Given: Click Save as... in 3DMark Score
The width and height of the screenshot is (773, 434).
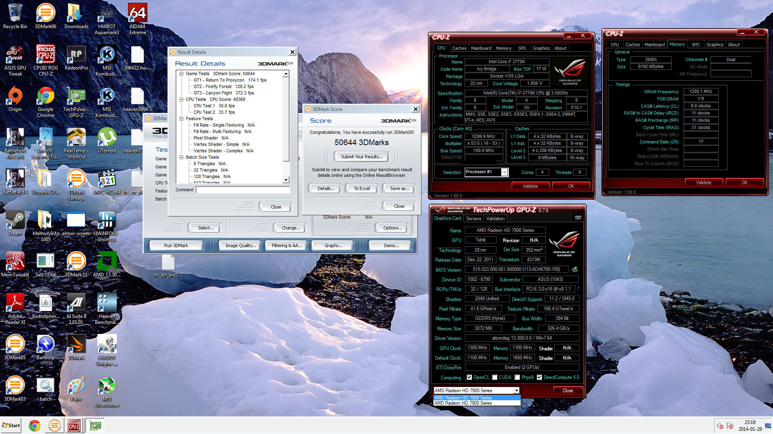Looking at the screenshot, I should (x=399, y=188).
